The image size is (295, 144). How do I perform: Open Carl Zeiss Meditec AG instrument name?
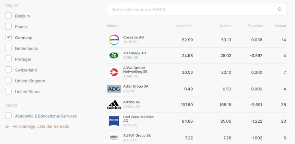point(139,119)
